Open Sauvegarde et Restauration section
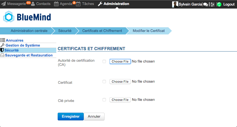Image resolution: width=237 pixels, height=127 pixels. 29,55
